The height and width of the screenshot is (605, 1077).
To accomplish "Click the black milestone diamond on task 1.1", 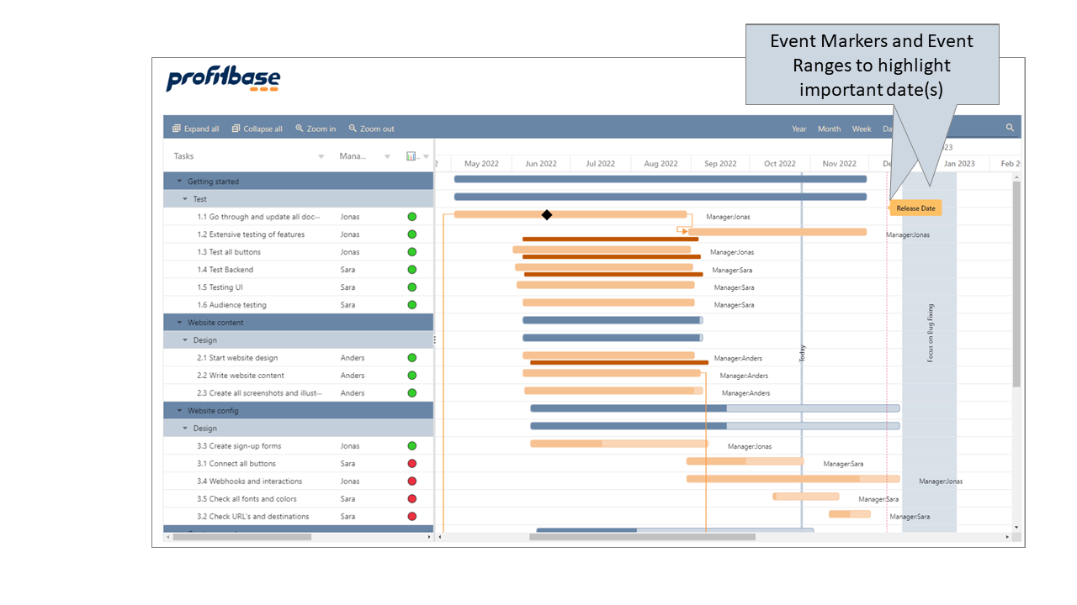I will point(547,215).
